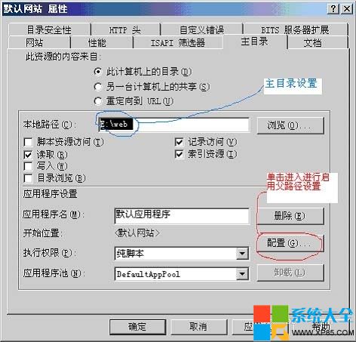Click the 本地路径 text field

(173, 125)
